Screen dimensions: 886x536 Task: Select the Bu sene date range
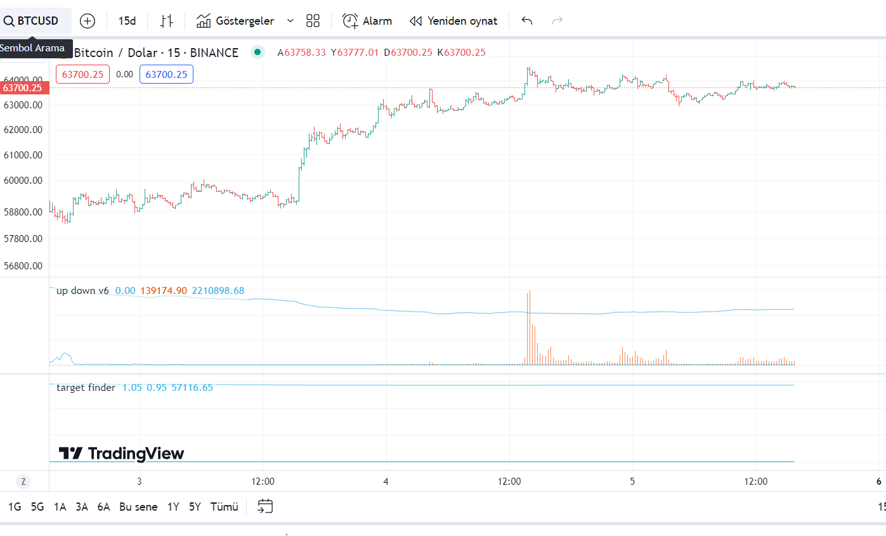coord(138,507)
